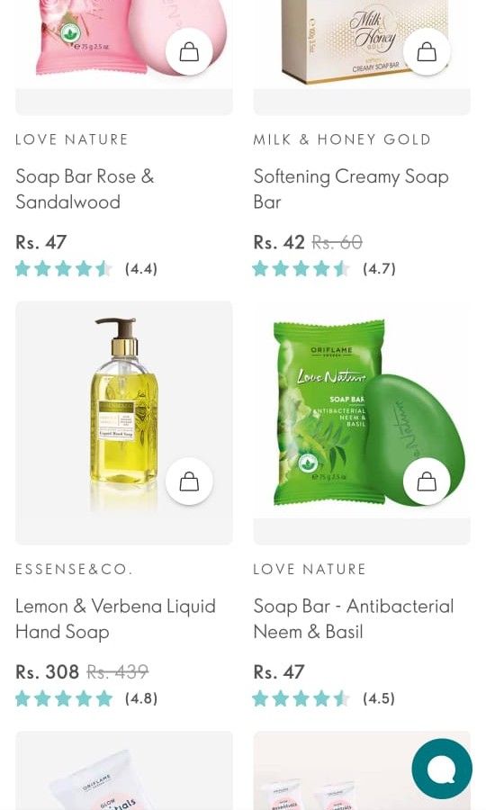Select the ESSENSE&CO. brand label
The height and width of the screenshot is (810, 486).
tap(74, 570)
